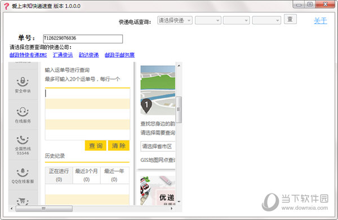Click the yellow 清除 button

coord(118,146)
